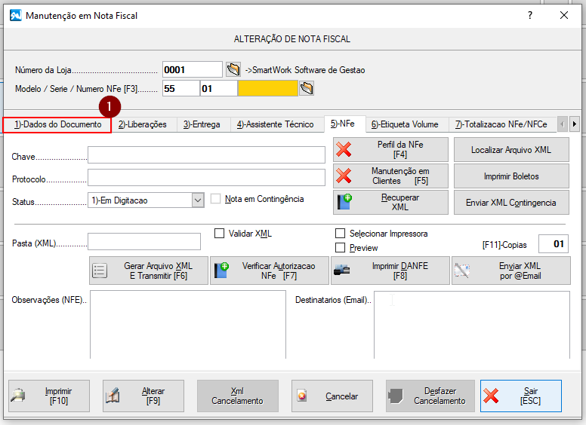Click printer icon on Imprimir DANFE
The width and height of the screenshot is (586, 425).
tap(341, 271)
